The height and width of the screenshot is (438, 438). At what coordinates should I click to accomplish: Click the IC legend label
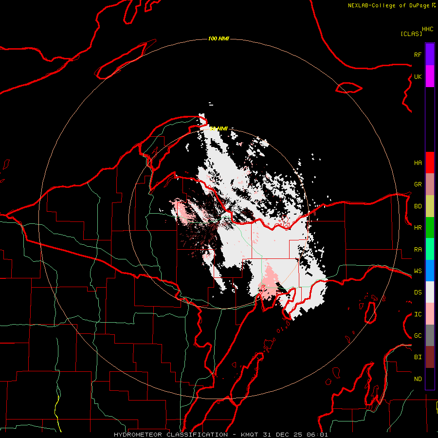coord(418,314)
